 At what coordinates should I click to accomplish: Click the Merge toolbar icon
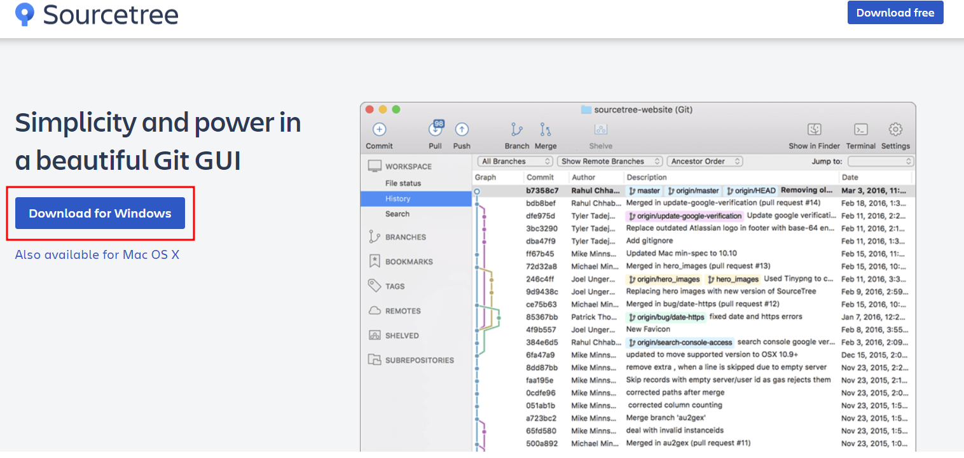tap(545, 130)
